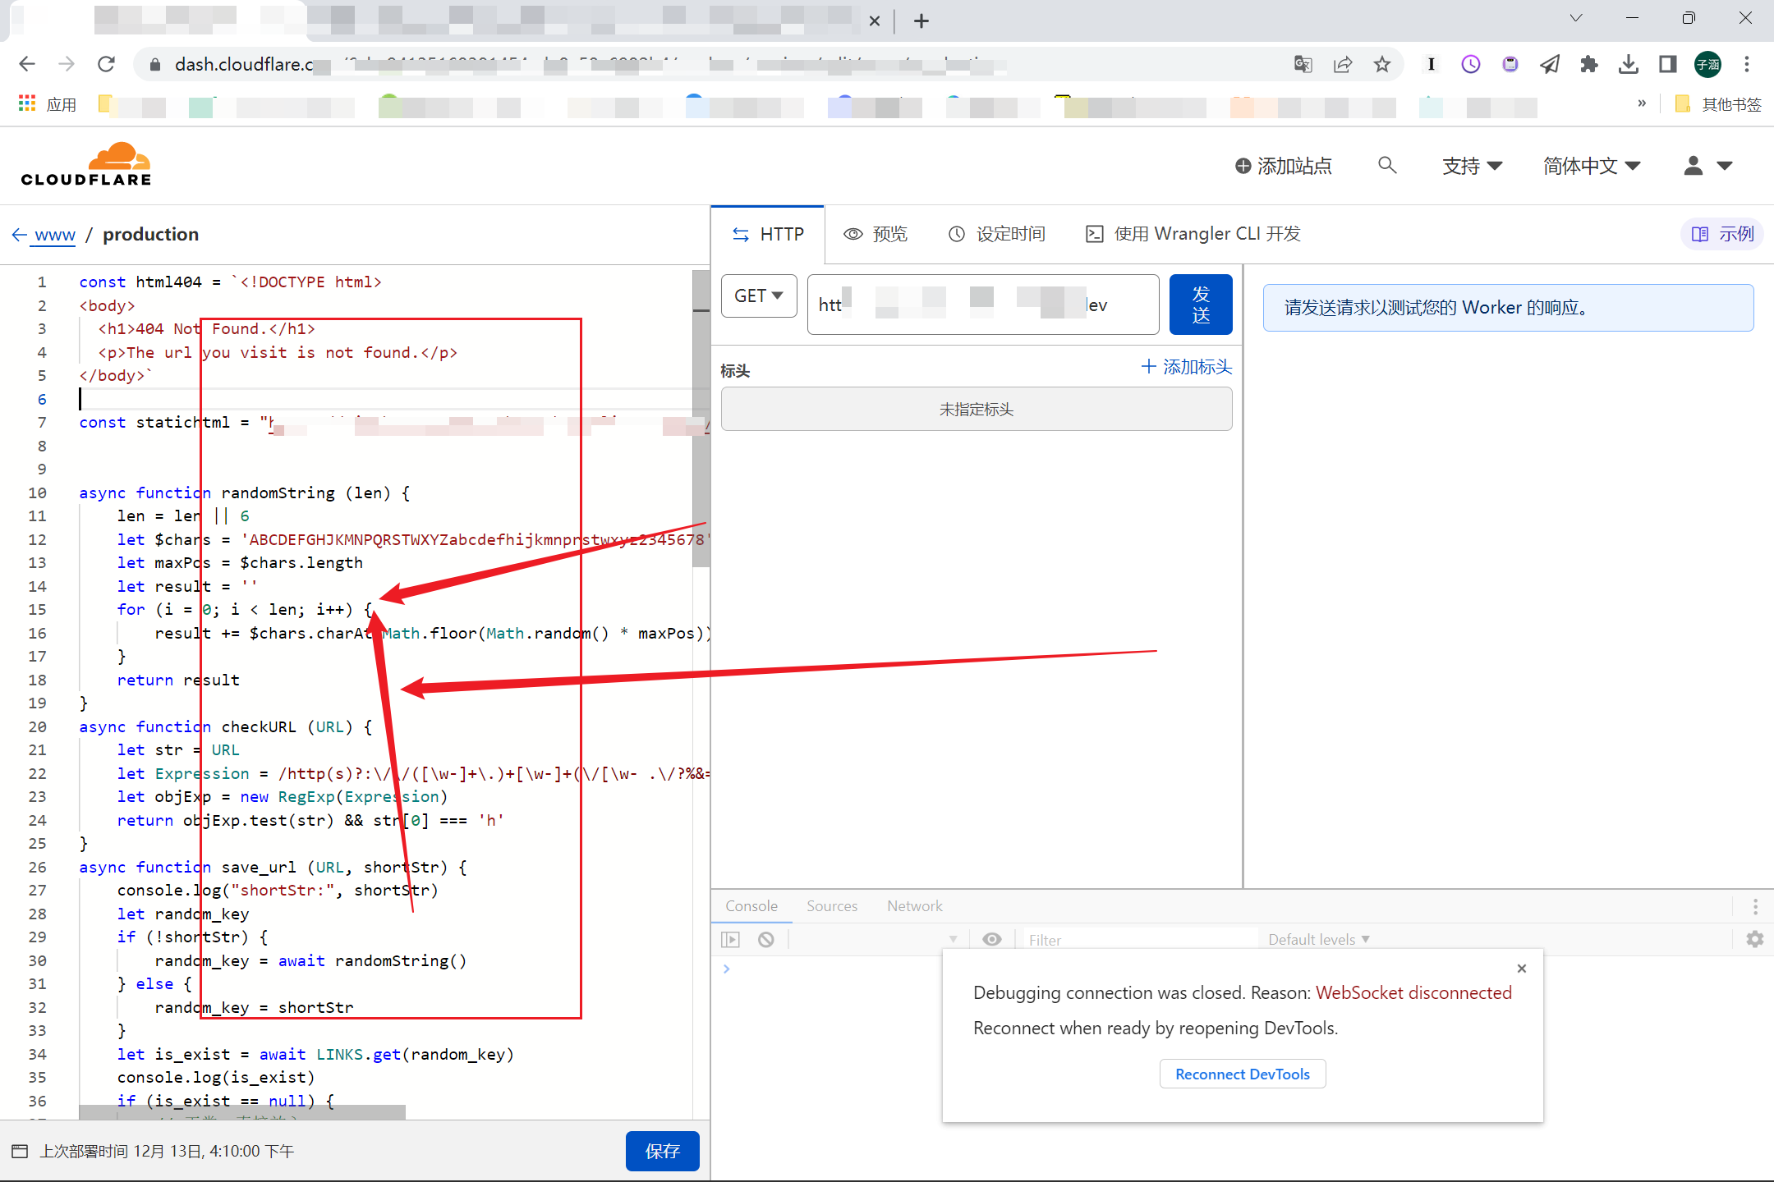Click 添加站点 add site button
The height and width of the screenshot is (1182, 1774).
click(x=1284, y=166)
